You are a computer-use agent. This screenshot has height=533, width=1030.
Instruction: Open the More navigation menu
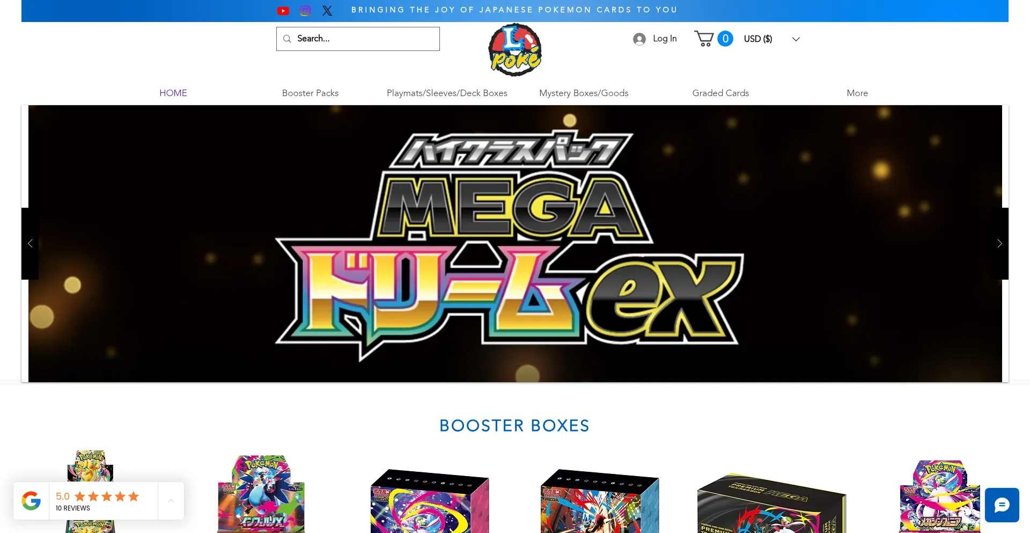857,93
